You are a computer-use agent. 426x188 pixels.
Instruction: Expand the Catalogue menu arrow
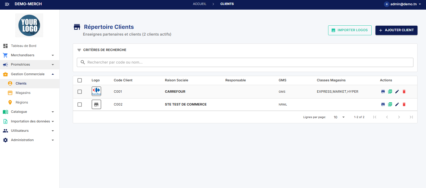[x=53, y=112]
